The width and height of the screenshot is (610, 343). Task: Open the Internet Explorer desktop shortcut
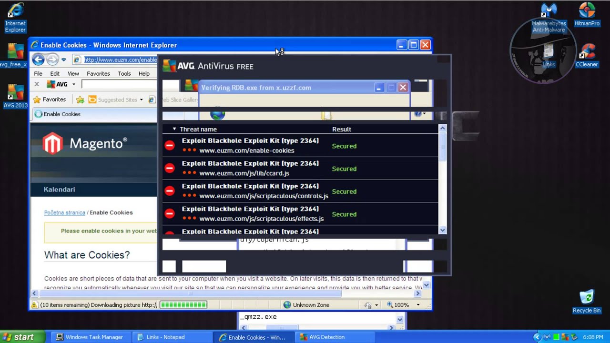pyautogui.click(x=15, y=18)
